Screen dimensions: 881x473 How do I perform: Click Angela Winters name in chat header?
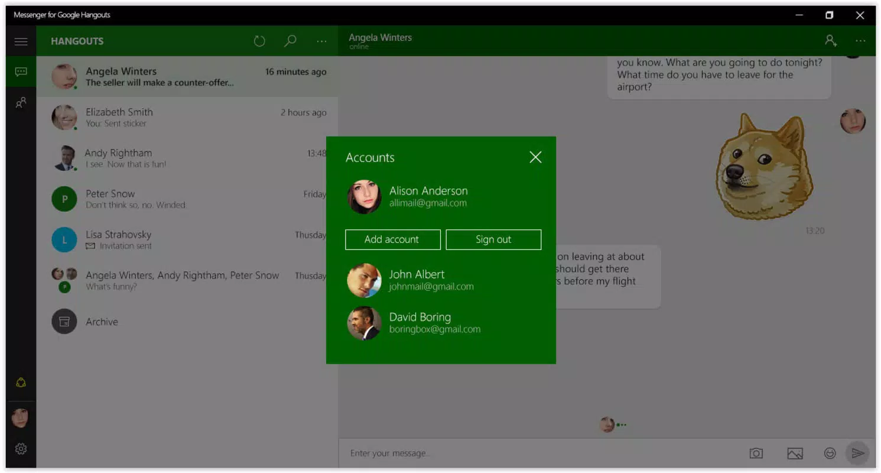[380, 37]
